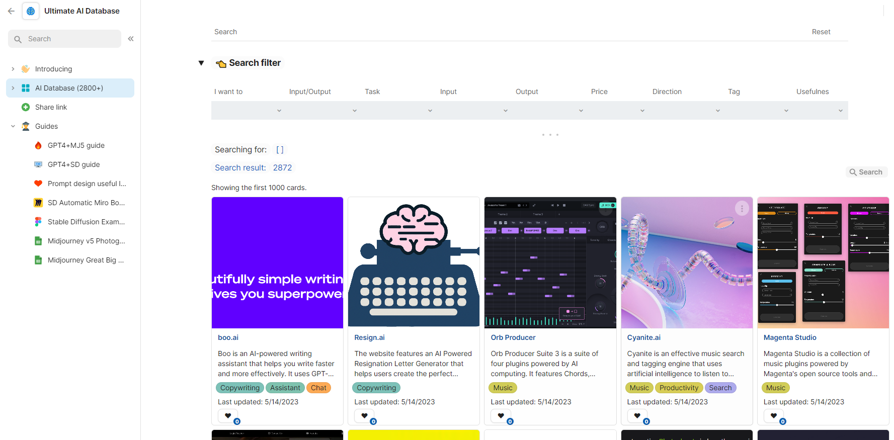This screenshot has height=440, width=894.
Task: Click the pointing hand Search filter icon
Action: (x=221, y=63)
